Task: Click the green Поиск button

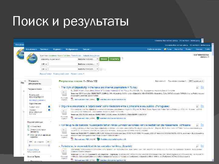Action: point(104,59)
